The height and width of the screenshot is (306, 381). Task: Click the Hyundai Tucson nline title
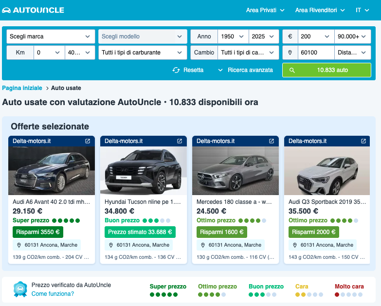(x=143, y=202)
